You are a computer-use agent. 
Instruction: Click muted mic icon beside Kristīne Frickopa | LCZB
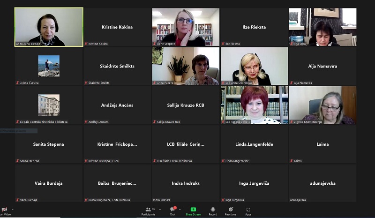(86, 161)
